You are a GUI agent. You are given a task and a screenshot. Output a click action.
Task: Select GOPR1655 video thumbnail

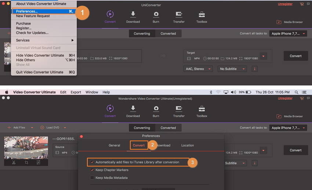tap(26, 148)
